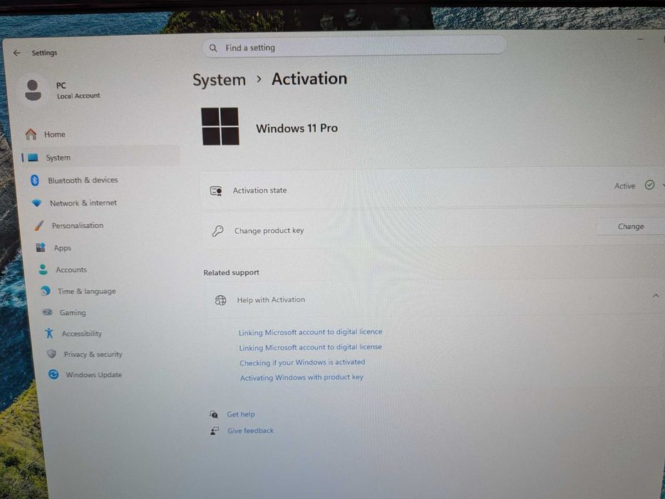Click the Give feedback link

[250, 431]
